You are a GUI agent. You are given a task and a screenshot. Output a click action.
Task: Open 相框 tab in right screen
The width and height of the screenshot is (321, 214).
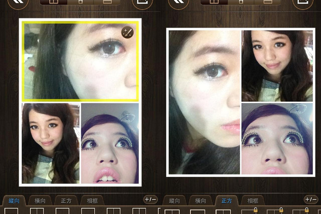pyautogui.click(x=253, y=200)
